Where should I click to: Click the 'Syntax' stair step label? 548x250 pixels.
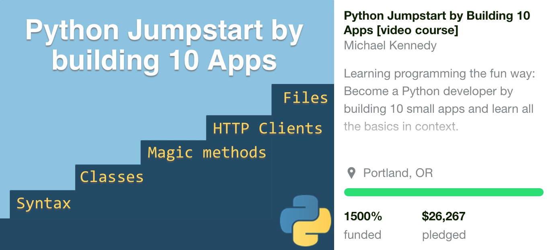tap(44, 203)
